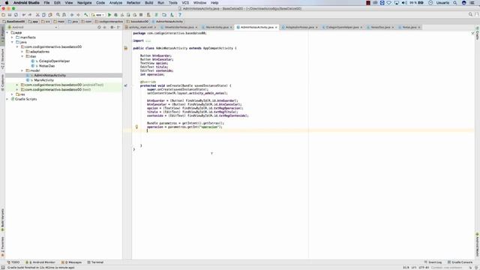Click the Navigate Forward arrow in toolbar
The height and width of the screenshot is (270, 480).
[78, 15]
